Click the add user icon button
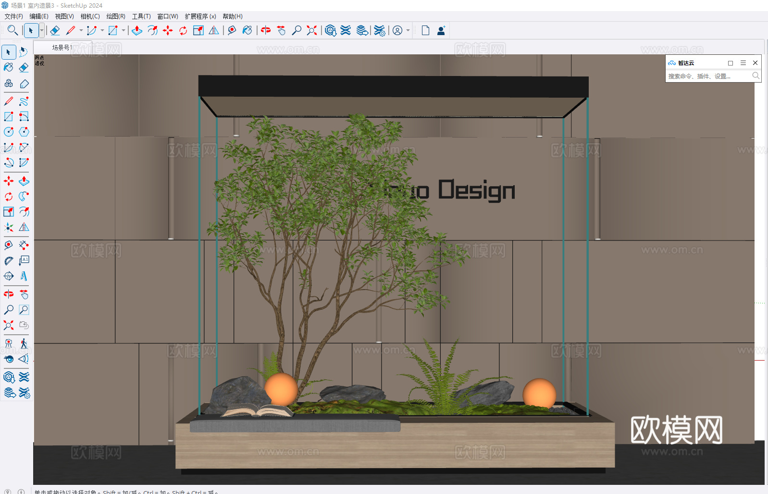This screenshot has height=494, width=768. (x=441, y=31)
